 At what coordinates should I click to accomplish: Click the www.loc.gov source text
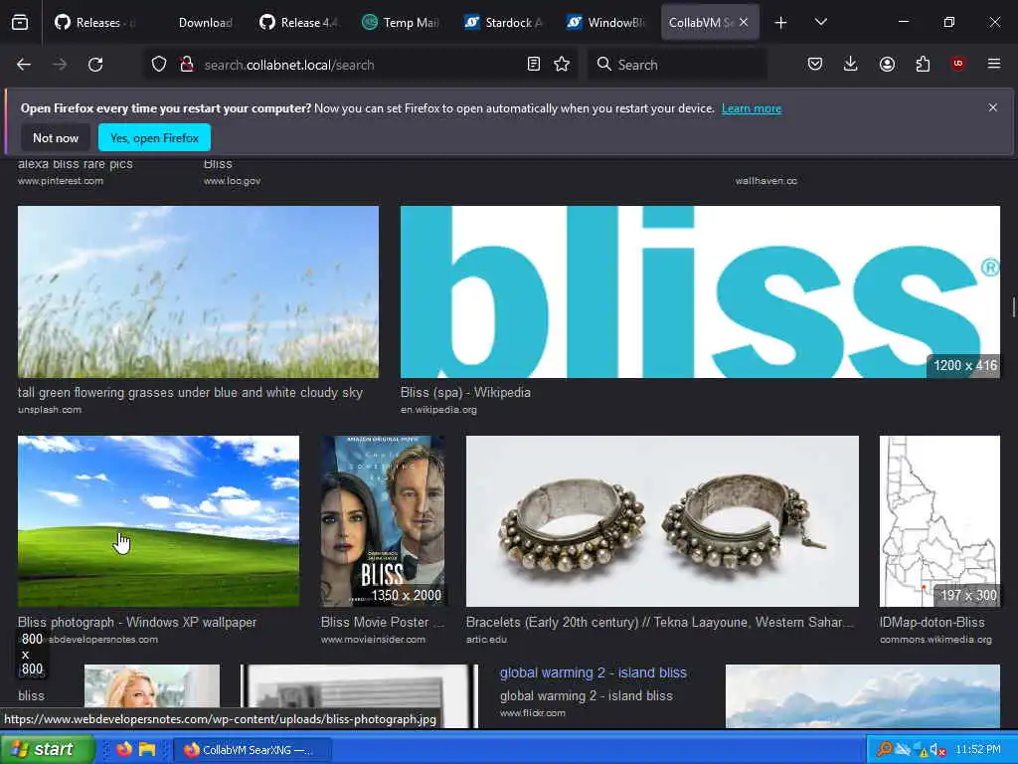232,181
